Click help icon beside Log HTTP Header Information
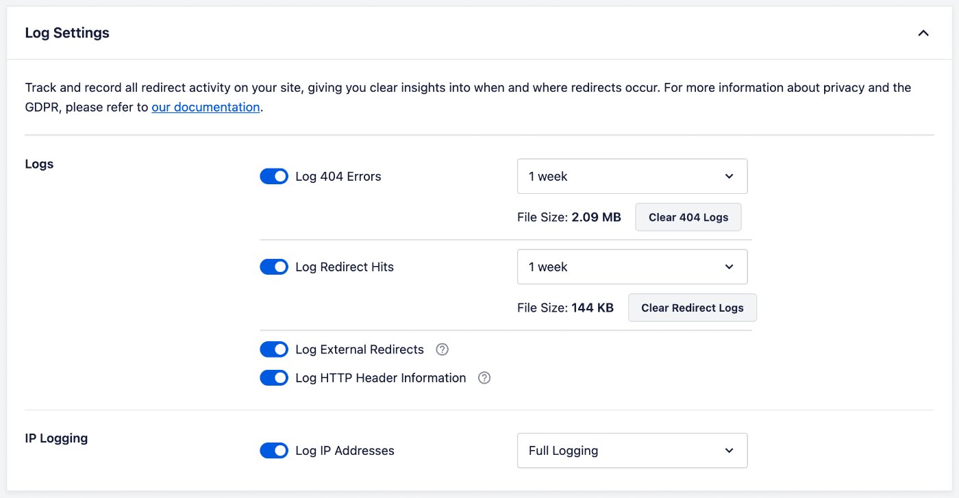Screen dimensions: 959x498 (x=484, y=377)
